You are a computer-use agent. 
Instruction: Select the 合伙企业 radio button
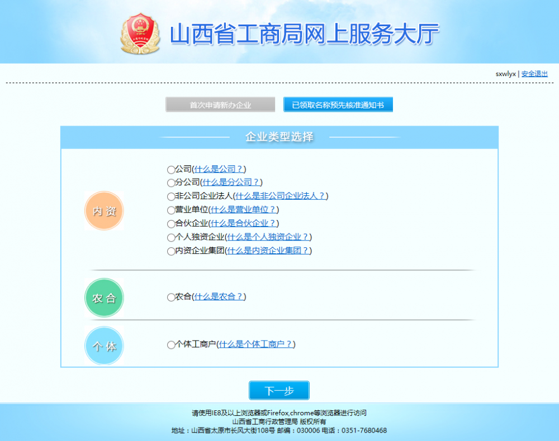tap(170, 223)
